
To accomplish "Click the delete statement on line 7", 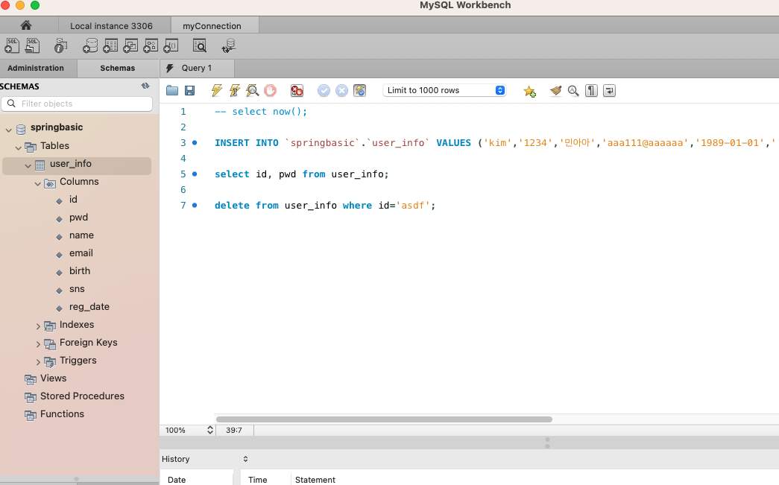I will click(x=325, y=206).
